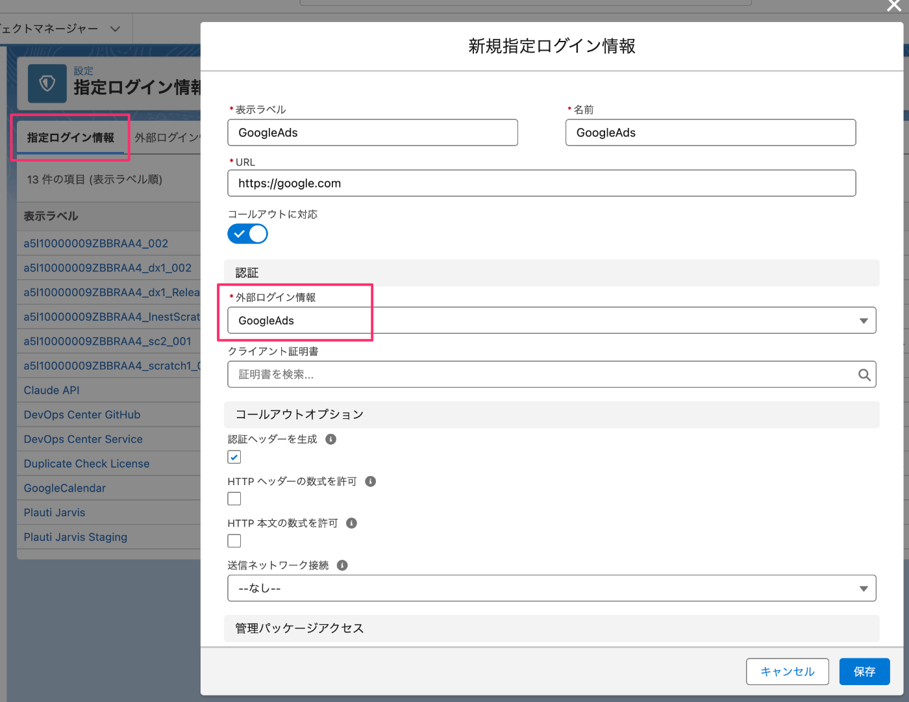Click the 名前 input field
This screenshot has width=909, height=702.
710,132
